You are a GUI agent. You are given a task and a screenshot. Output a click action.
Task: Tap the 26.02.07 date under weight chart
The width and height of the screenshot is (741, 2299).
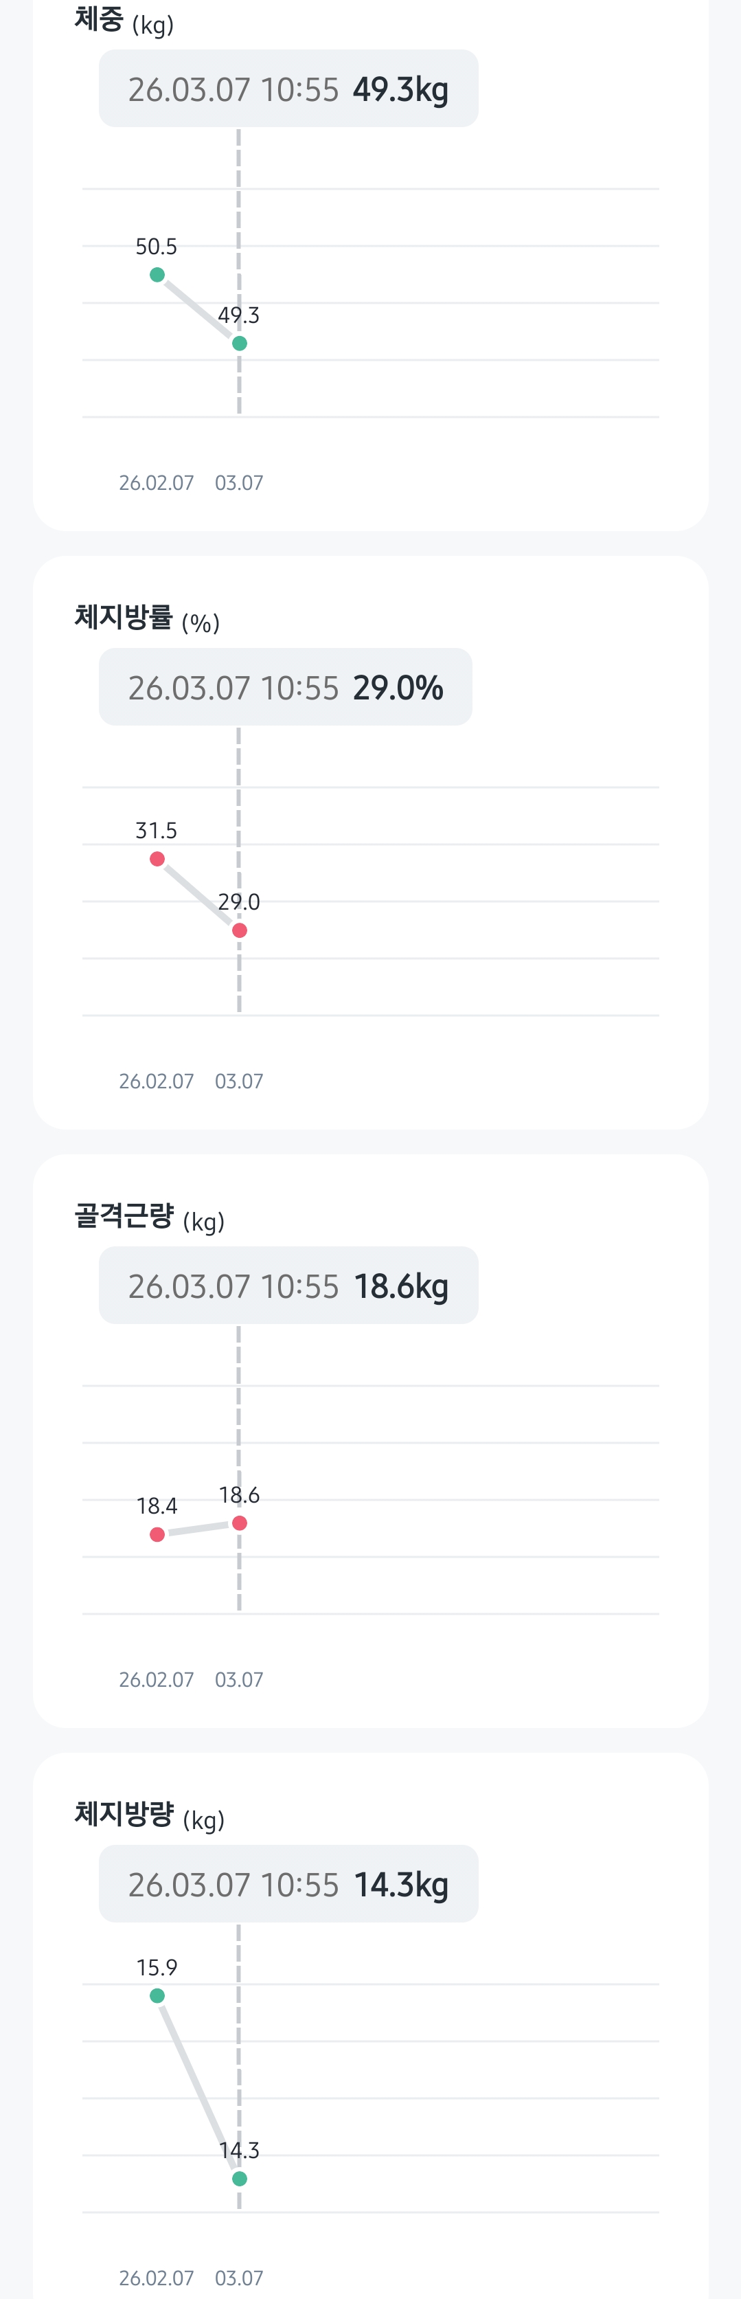[156, 483]
